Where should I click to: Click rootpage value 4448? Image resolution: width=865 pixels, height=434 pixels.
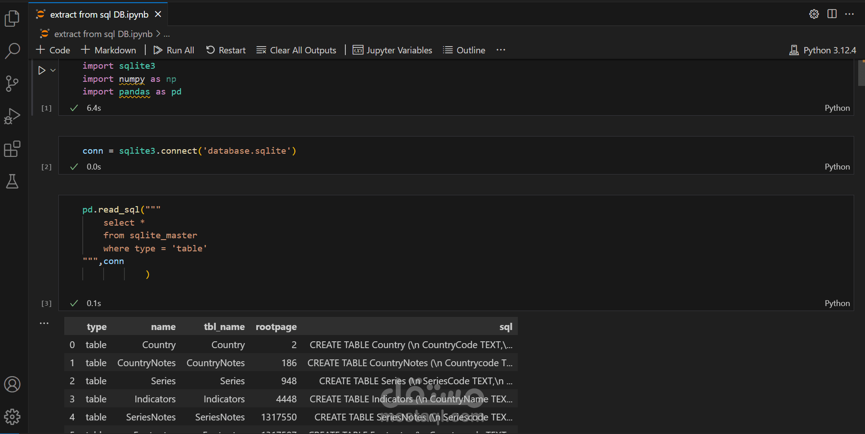(x=286, y=399)
